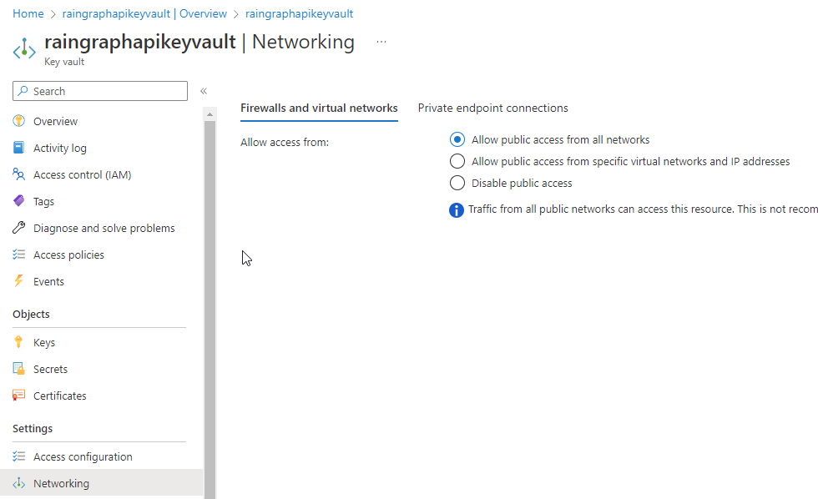
Task: Select access from specific virtual networks and IPs
Action: tap(457, 162)
